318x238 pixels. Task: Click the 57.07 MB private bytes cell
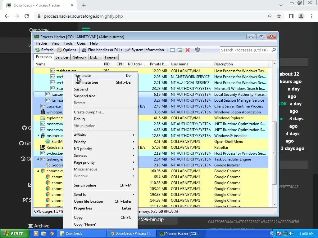(159, 147)
